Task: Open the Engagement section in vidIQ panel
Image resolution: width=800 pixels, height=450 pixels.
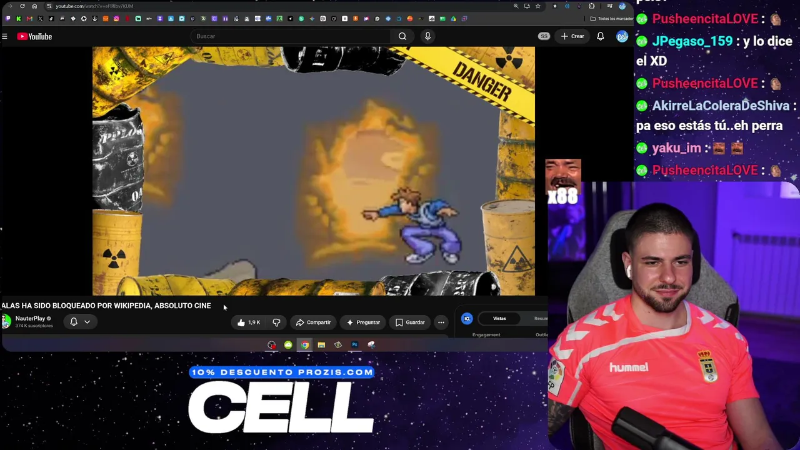Action: [486, 335]
